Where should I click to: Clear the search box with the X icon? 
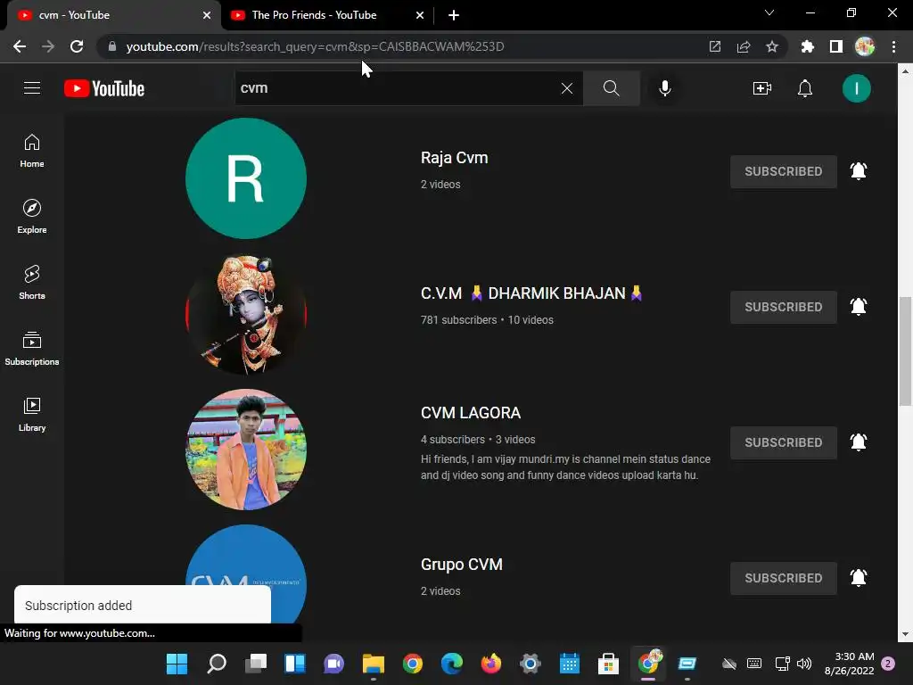coord(566,88)
